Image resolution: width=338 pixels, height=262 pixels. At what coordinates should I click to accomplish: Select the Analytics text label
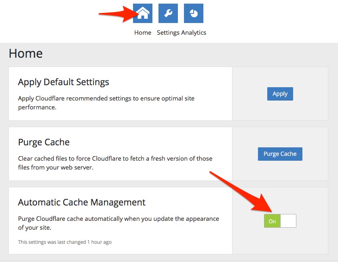click(x=194, y=33)
